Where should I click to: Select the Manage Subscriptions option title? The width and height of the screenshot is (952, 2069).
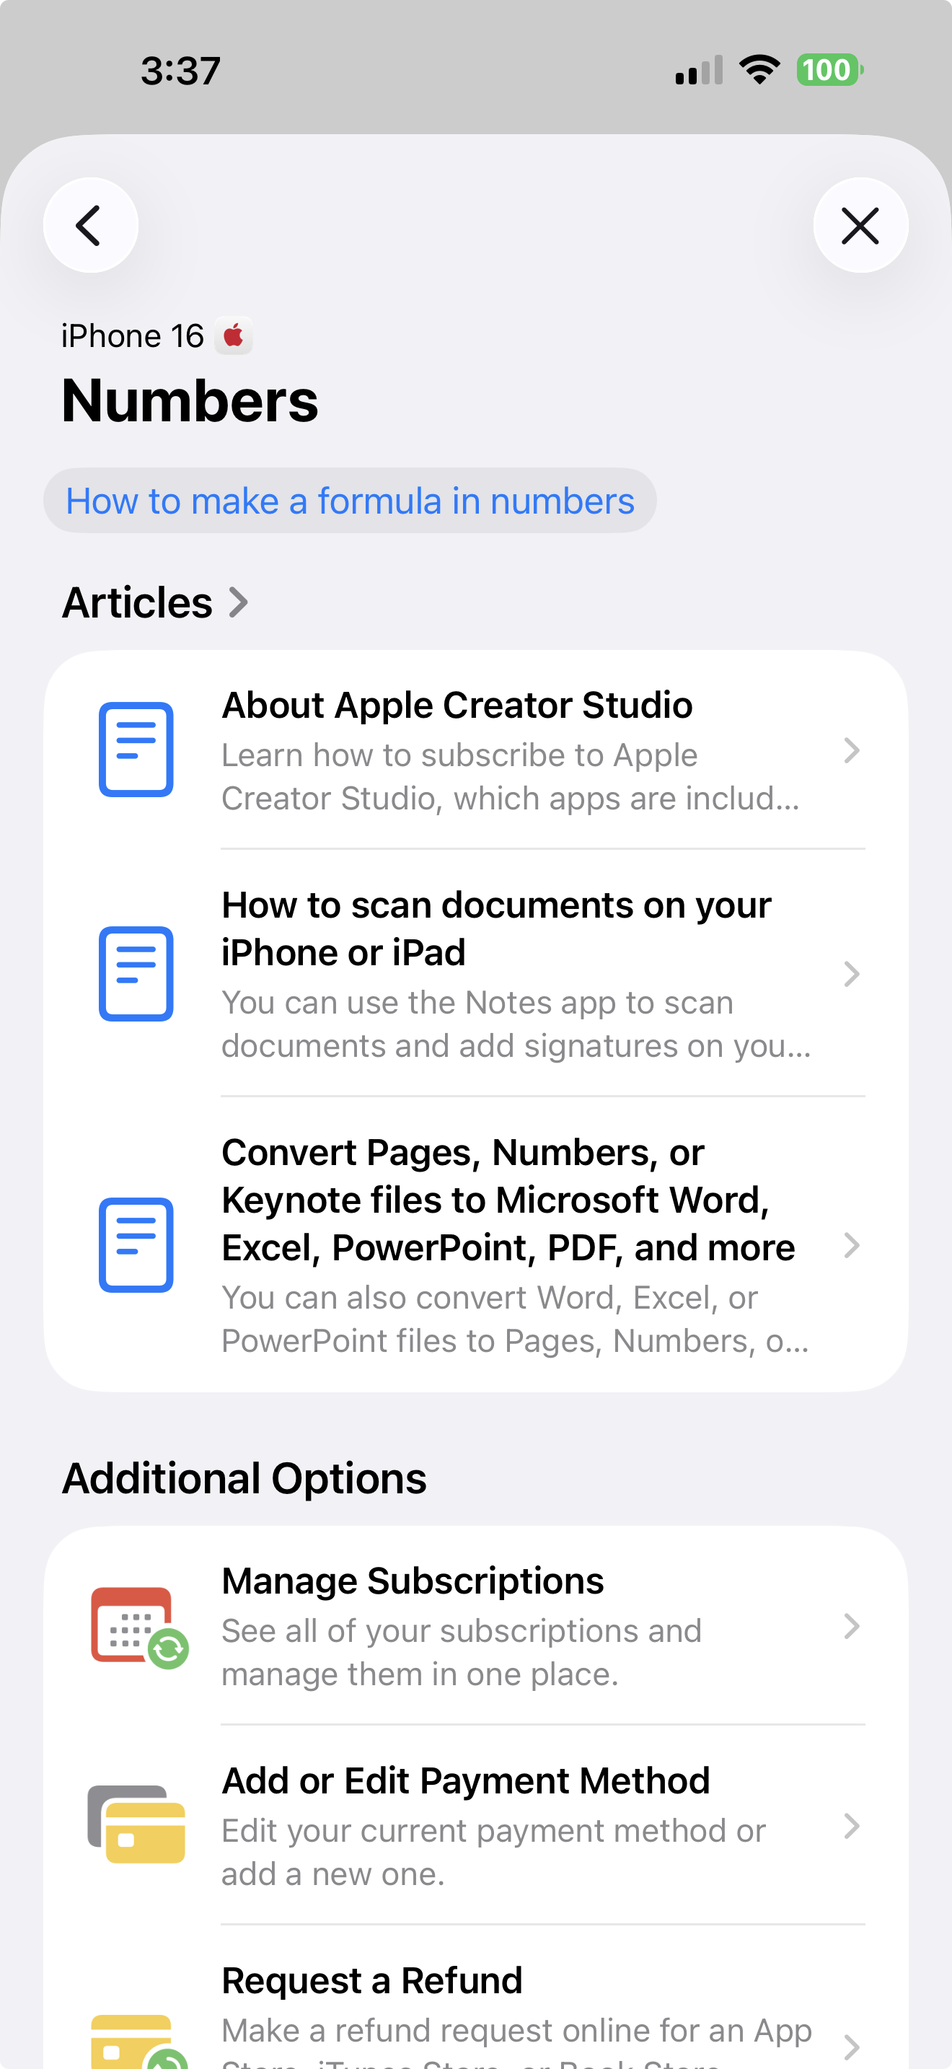click(x=413, y=1581)
